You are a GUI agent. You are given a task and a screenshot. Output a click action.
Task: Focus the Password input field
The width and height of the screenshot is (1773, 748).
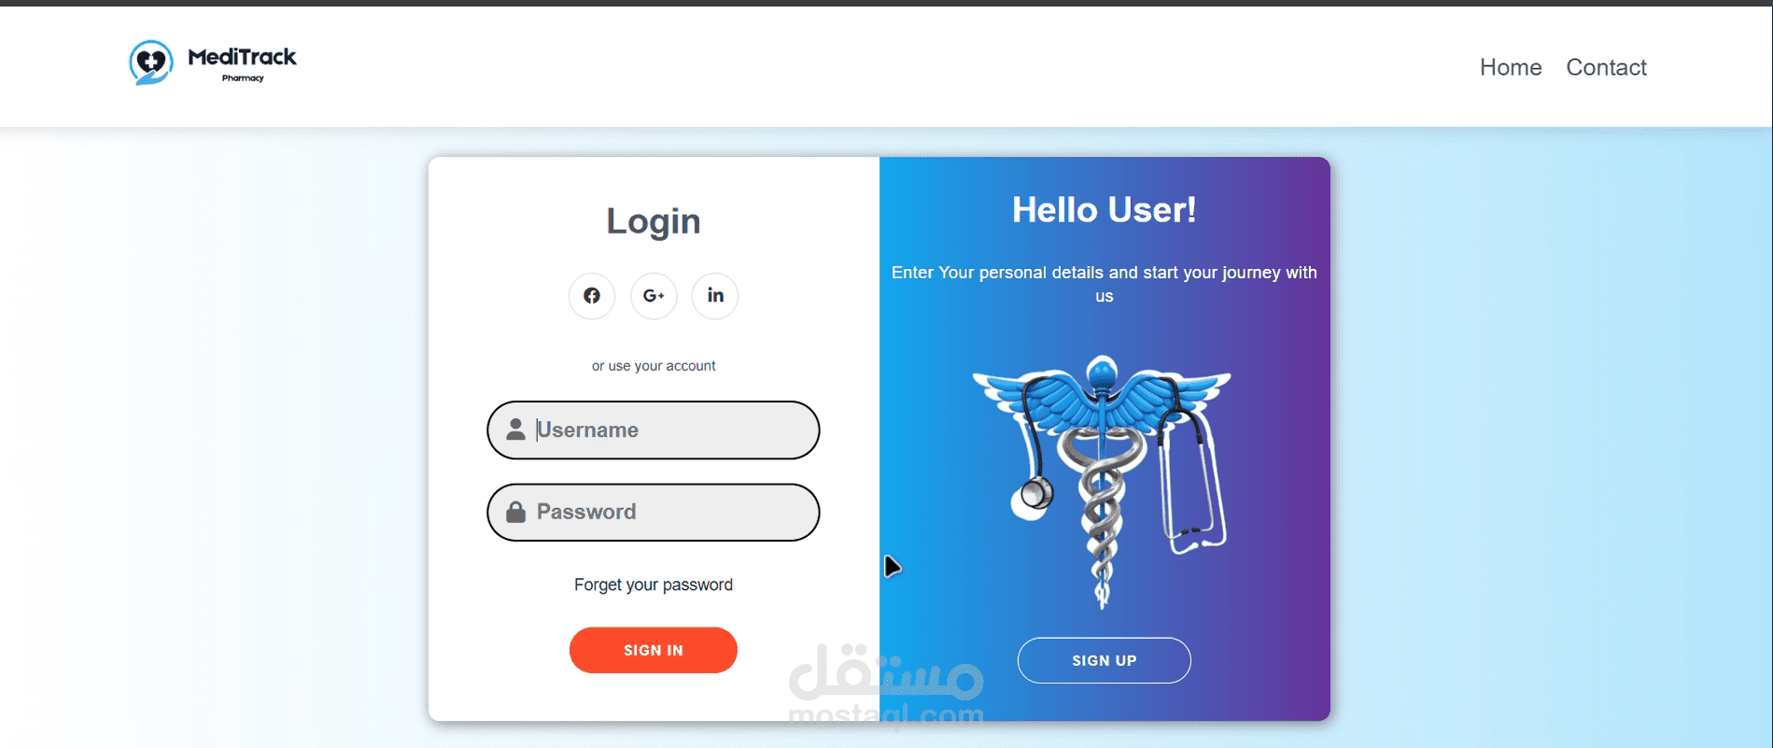click(654, 512)
